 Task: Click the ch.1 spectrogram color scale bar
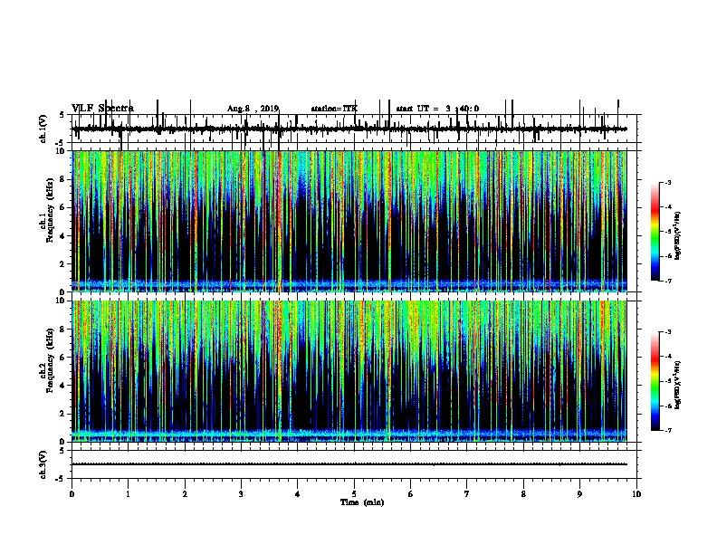655,232
